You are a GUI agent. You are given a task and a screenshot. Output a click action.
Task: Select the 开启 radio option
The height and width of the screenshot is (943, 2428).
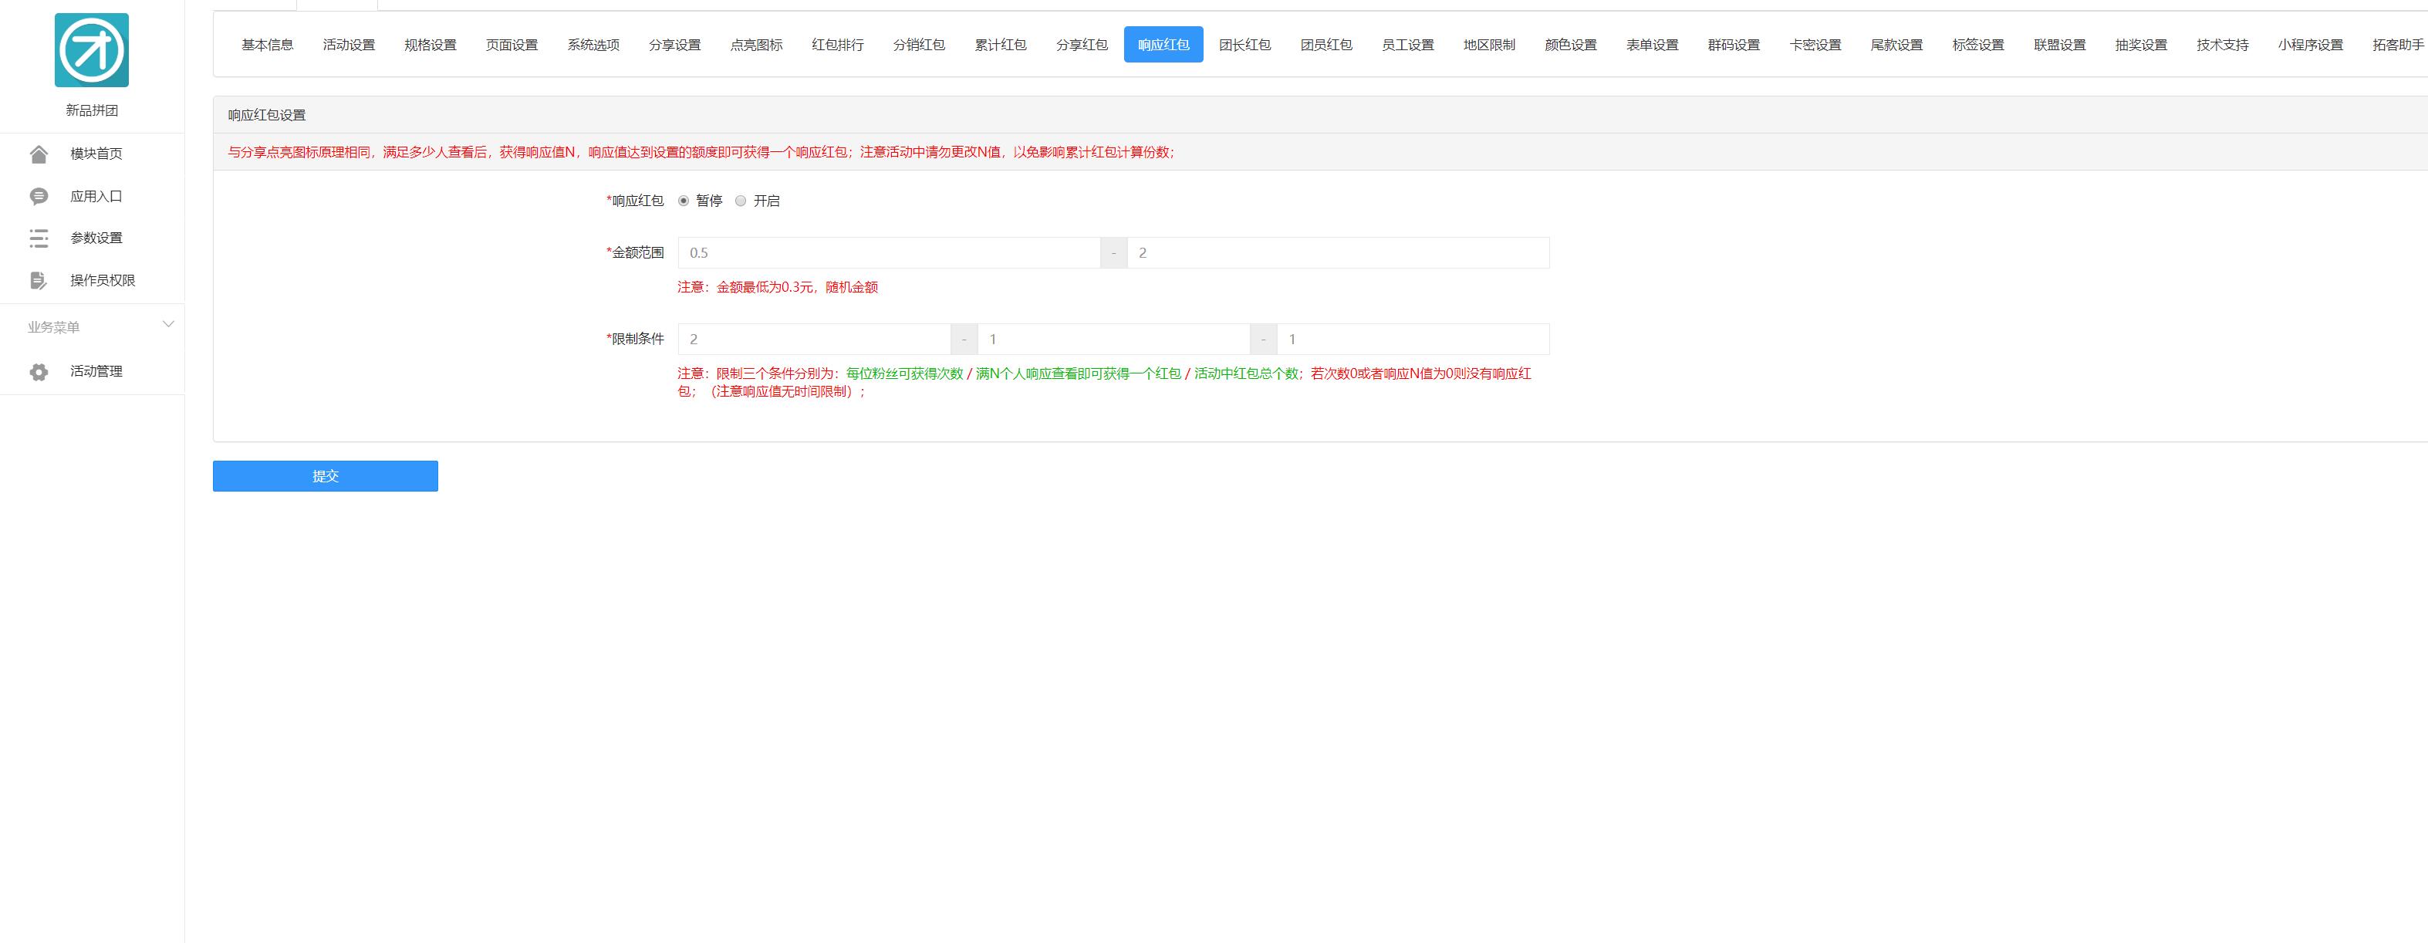click(741, 201)
